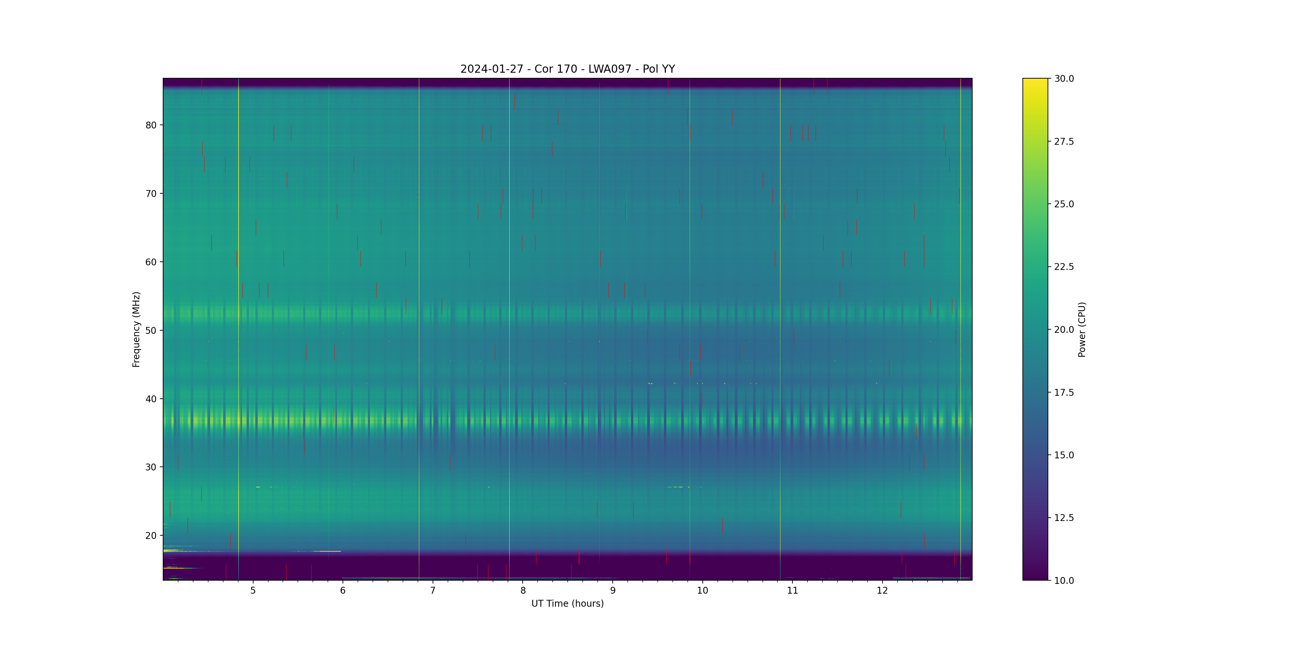This screenshot has height=652, width=1305.
Task: Click the y-axis tick label 40
Action: point(151,399)
